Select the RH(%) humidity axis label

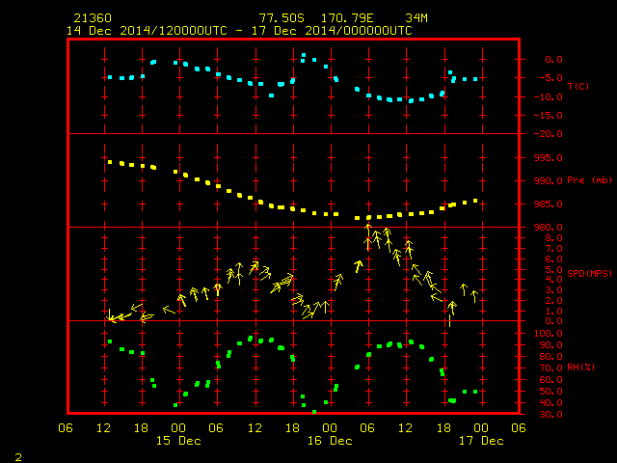580,368
